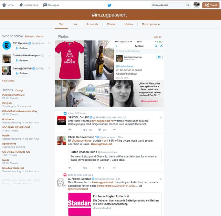Viewport: 221px width, 216px height.
Task: Like the SPIEGEL ONLINE tweet
Action: [100, 130]
